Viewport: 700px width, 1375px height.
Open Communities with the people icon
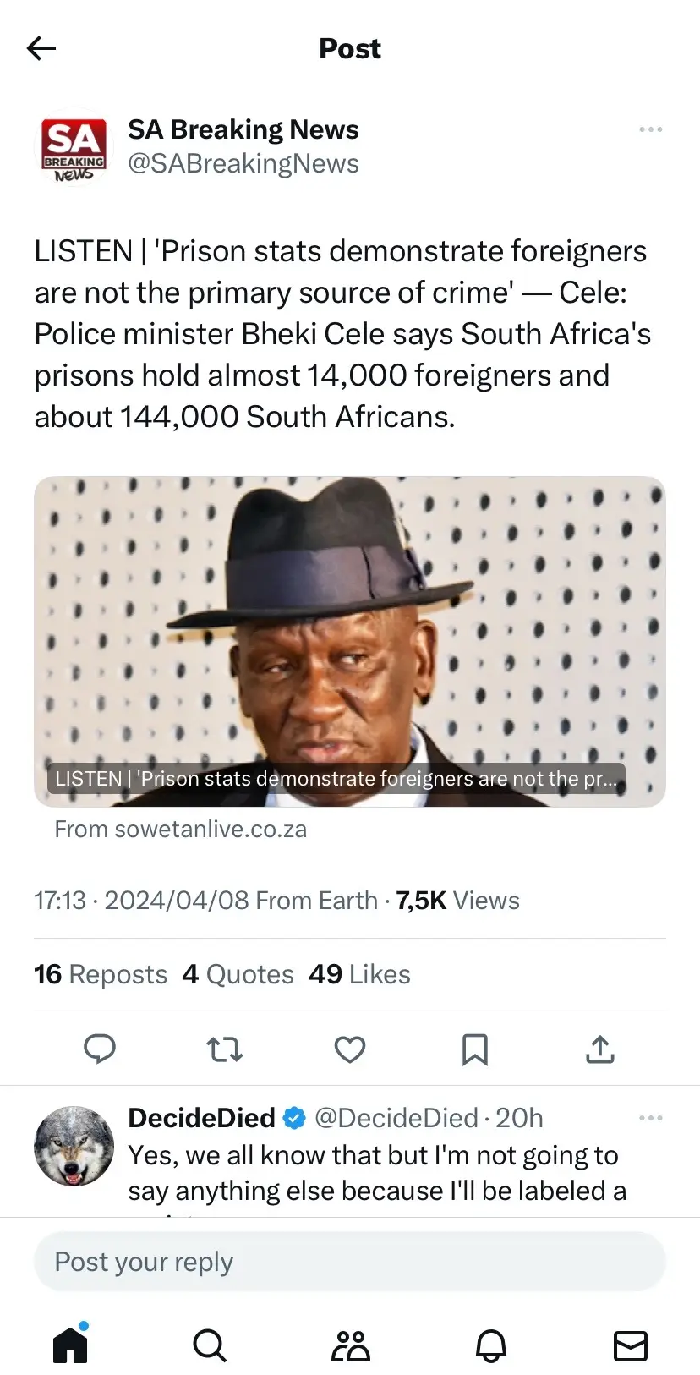point(350,1345)
